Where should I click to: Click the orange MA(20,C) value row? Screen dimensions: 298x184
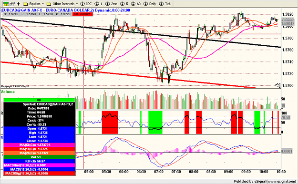coord(39,153)
